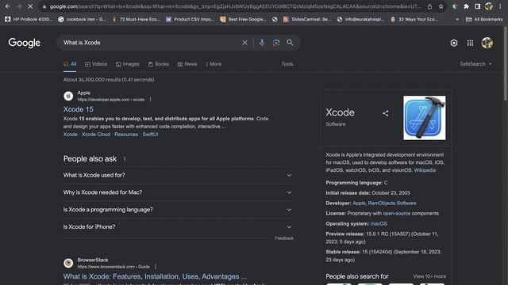Image resolution: width=508 pixels, height=285 pixels.
Task: Open Google account avatar
Action: tap(487, 43)
